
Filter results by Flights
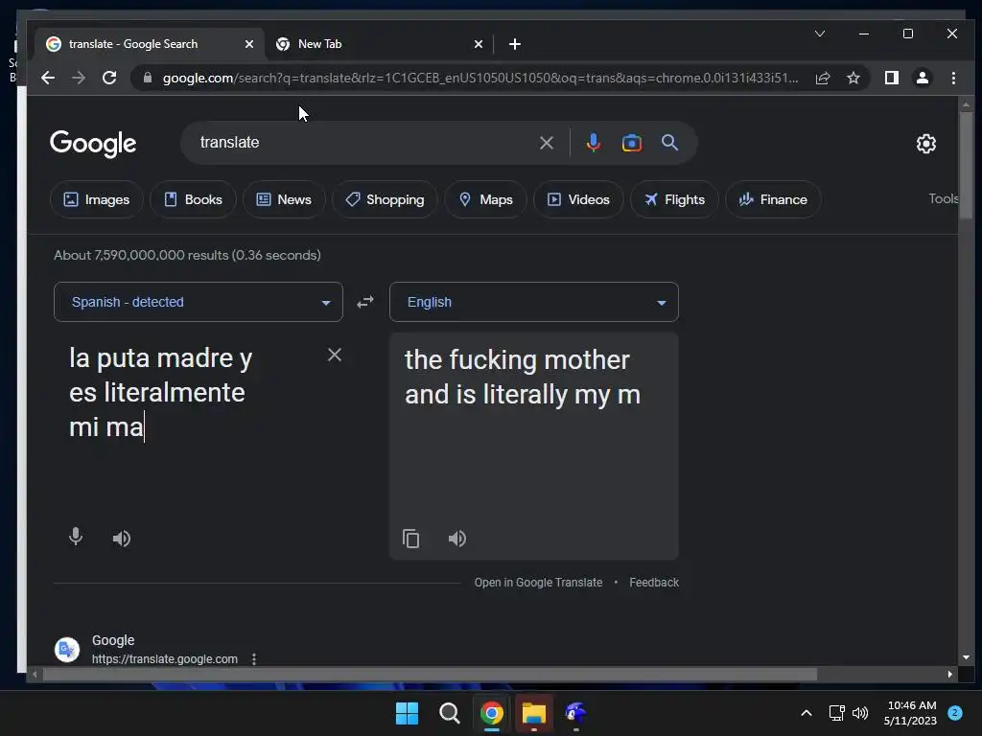coord(674,199)
